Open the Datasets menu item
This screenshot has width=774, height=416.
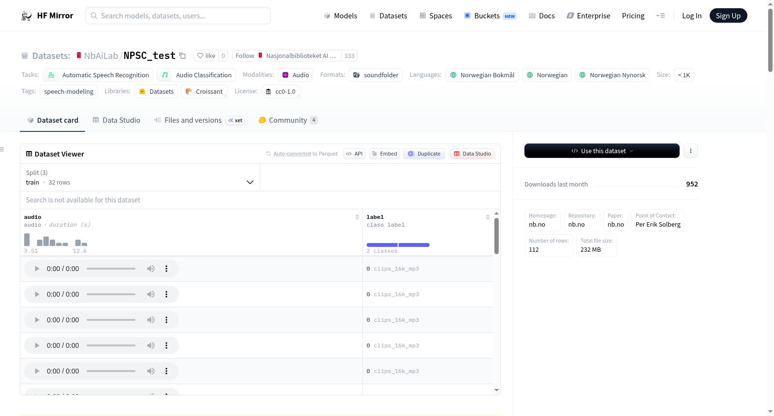tap(388, 15)
